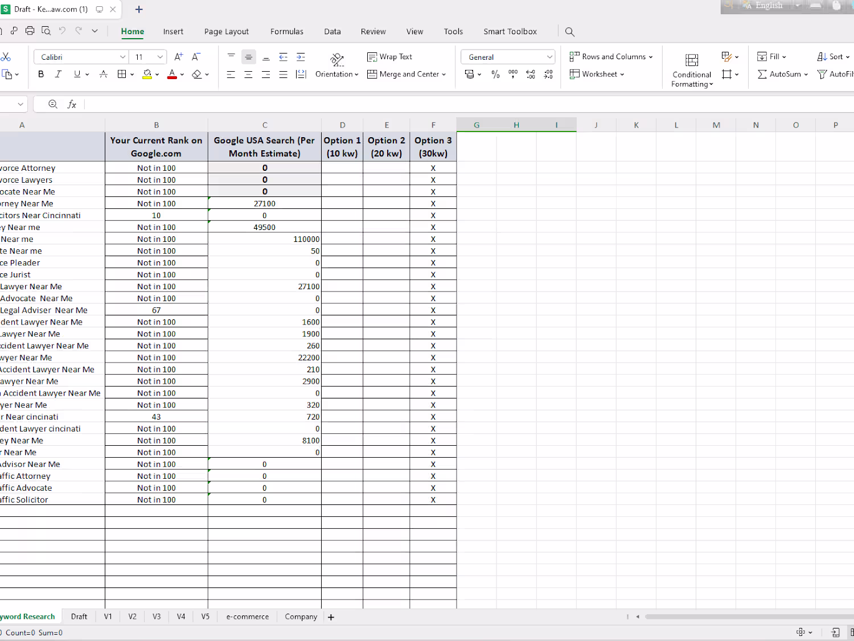Go to the Formulas ribbon tab
The image size is (854, 641).
(x=287, y=32)
